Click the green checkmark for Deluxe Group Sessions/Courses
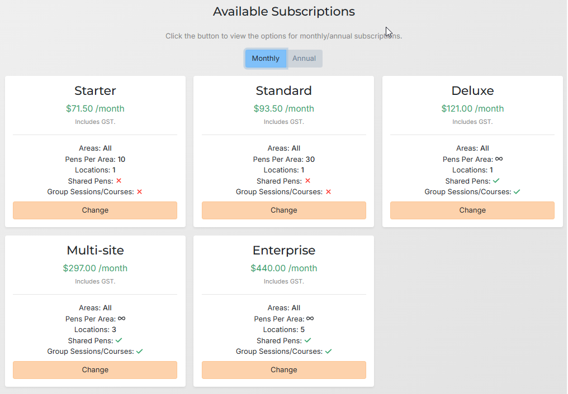Viewport: 568px width, 394px height. tap(517, 191)
